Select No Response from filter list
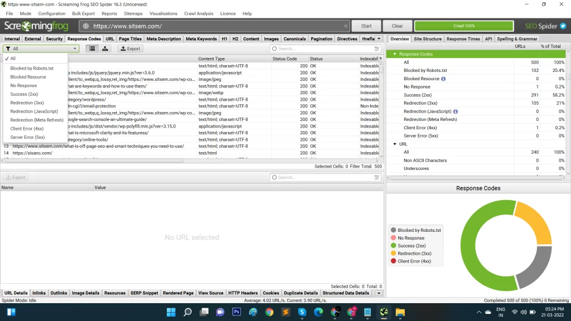 (x=23, y=85)
